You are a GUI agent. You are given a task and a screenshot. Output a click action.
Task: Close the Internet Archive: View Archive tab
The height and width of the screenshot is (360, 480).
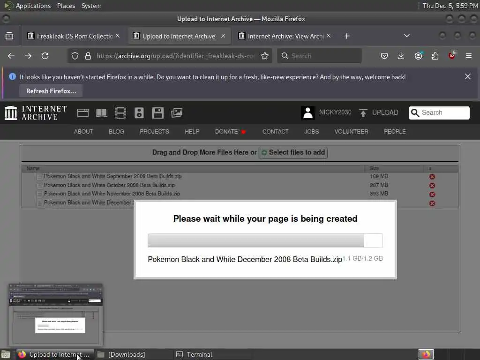point(329,36)
